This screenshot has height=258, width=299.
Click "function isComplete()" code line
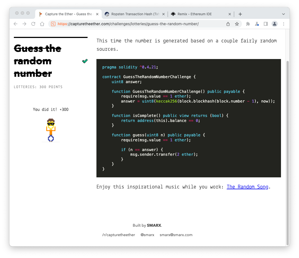click(x=170, y=116)
